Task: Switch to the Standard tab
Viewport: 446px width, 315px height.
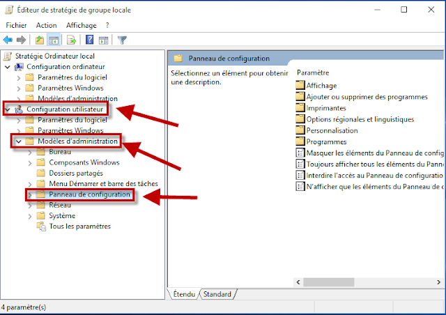Action: (x=217, y=294)
